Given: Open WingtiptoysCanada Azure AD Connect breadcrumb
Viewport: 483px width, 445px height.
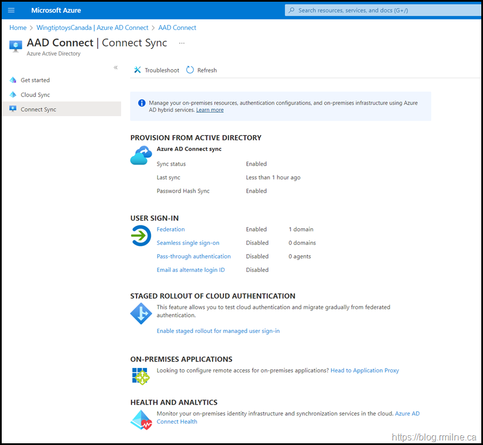Looking at the screenshot, I should click(x=92, y=28).
